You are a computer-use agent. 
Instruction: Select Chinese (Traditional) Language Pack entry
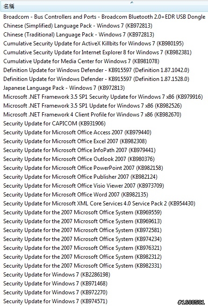coord(79,35)
